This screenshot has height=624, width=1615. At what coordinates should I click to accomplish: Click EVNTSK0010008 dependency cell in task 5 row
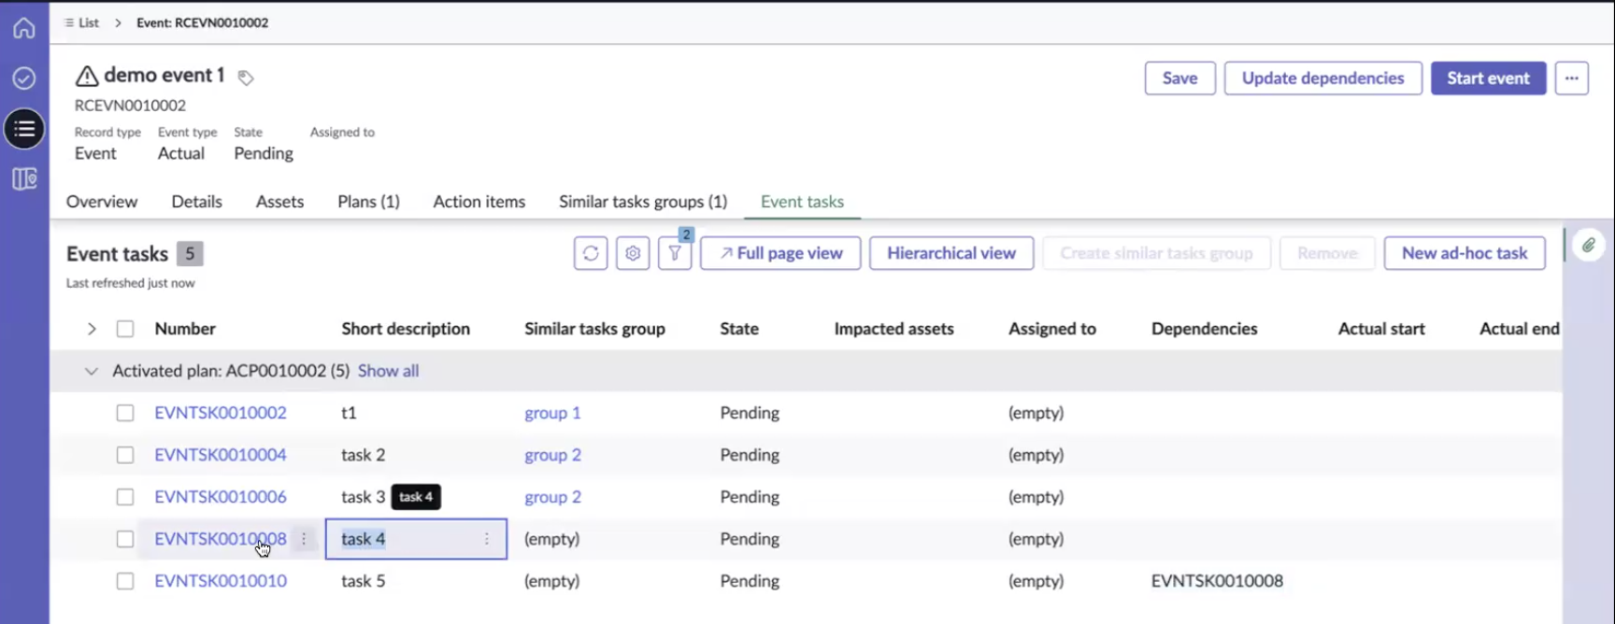[1217, 581]
